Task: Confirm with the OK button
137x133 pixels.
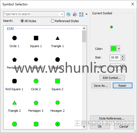Action: 100,127
